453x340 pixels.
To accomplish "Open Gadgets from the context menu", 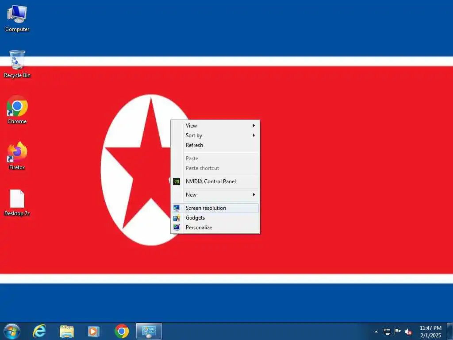I will (x=215, y=218).
